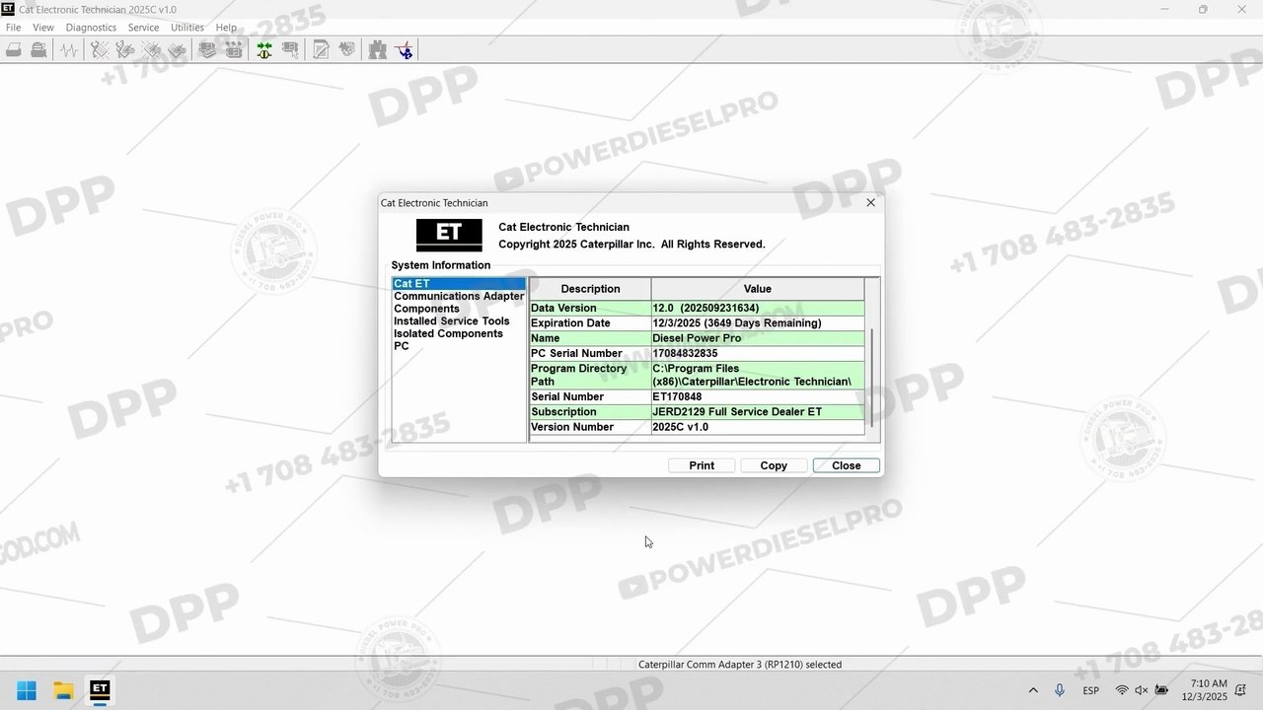Click the Value column header
The height and width of the screenshot is (710, 1263).
click(x=758, y=289)
